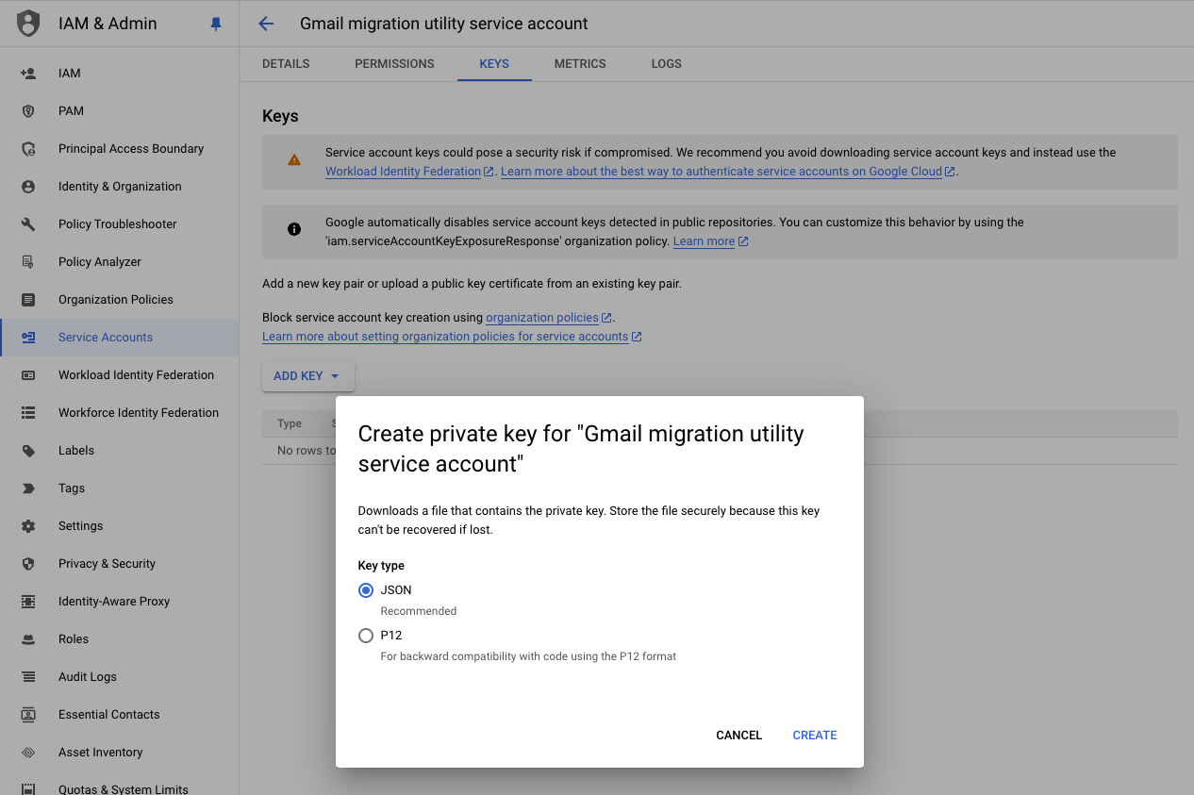Image resolution: width=1194 pixels, height=795 pixels.
Task: Click the pin icon beside IAM & Admin
Action: point(216,25)
